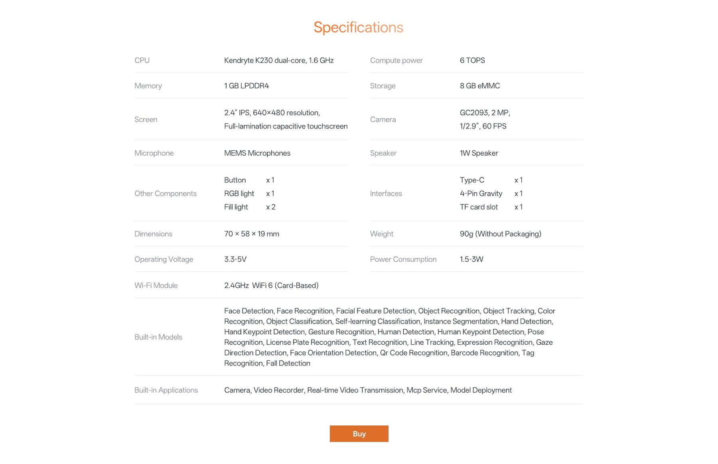Click the Camera specification label

coord(383,119)
